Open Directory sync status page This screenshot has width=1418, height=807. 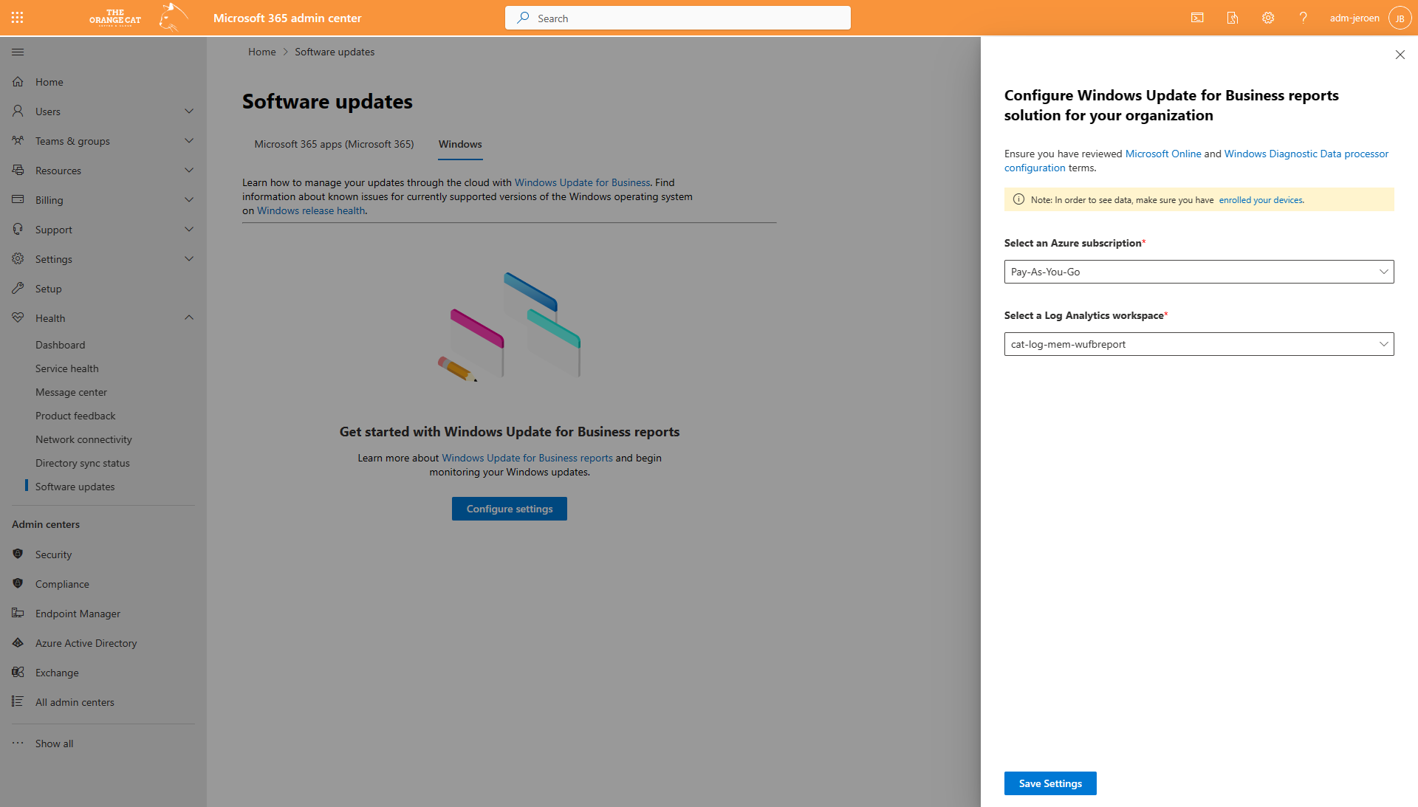(82, 463)
